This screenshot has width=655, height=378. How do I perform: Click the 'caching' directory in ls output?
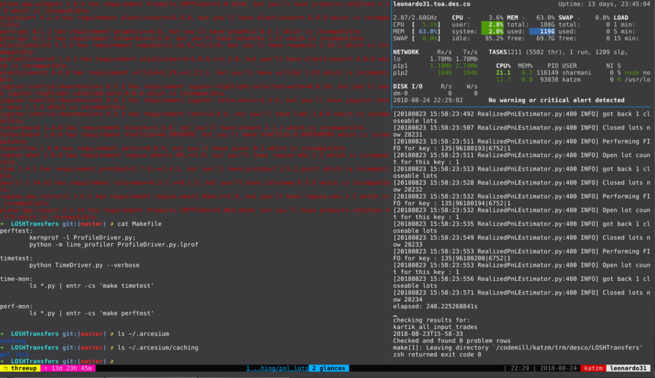[x=13, y=341]
